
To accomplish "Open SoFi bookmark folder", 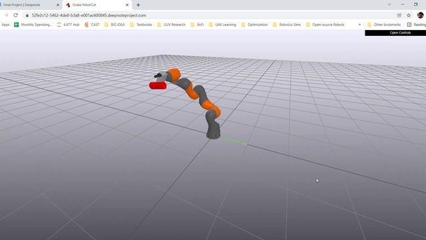I will coord(197,25).
